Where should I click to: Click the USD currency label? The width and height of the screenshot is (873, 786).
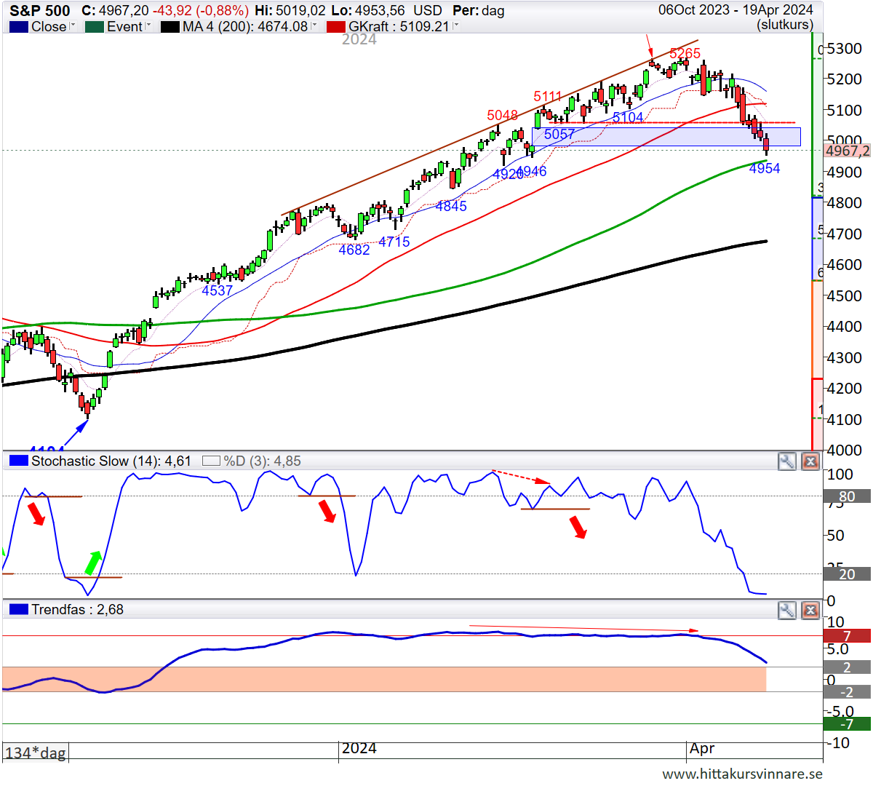427,11
